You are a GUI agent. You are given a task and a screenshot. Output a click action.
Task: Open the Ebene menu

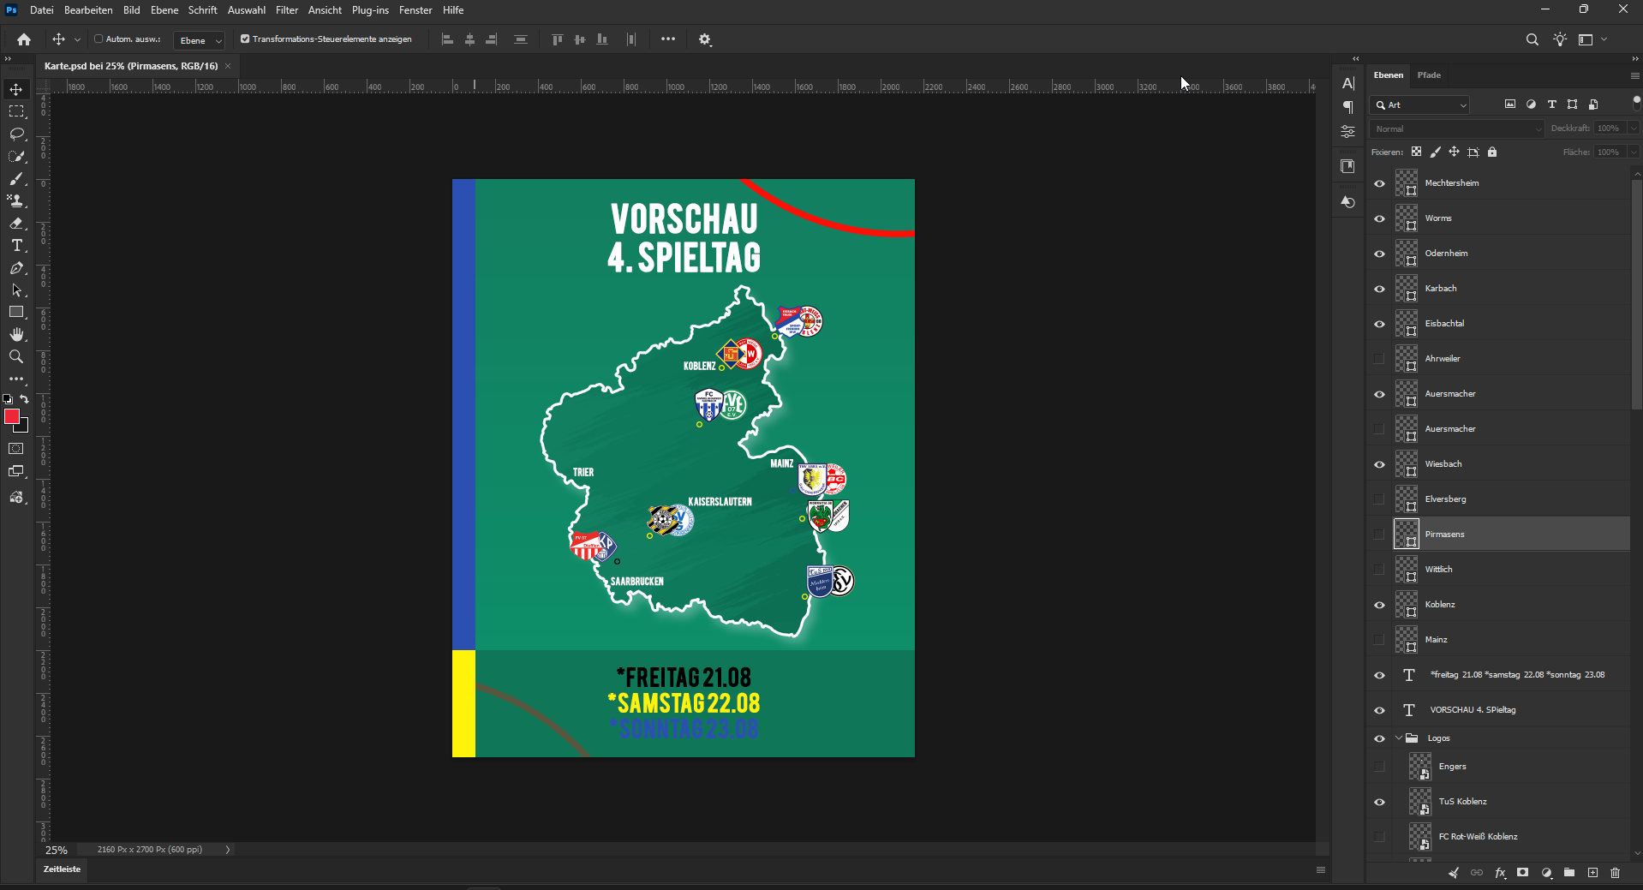164,10
